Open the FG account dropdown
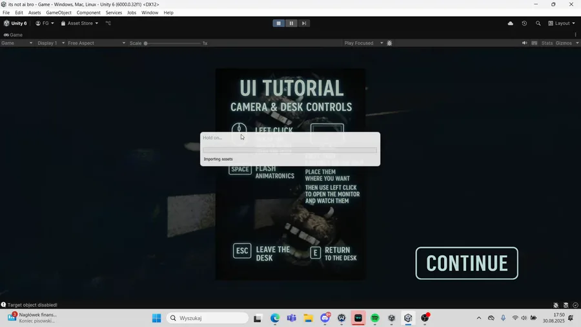The height and width of the screenshot is (327, 581). [x=45, y=23]
